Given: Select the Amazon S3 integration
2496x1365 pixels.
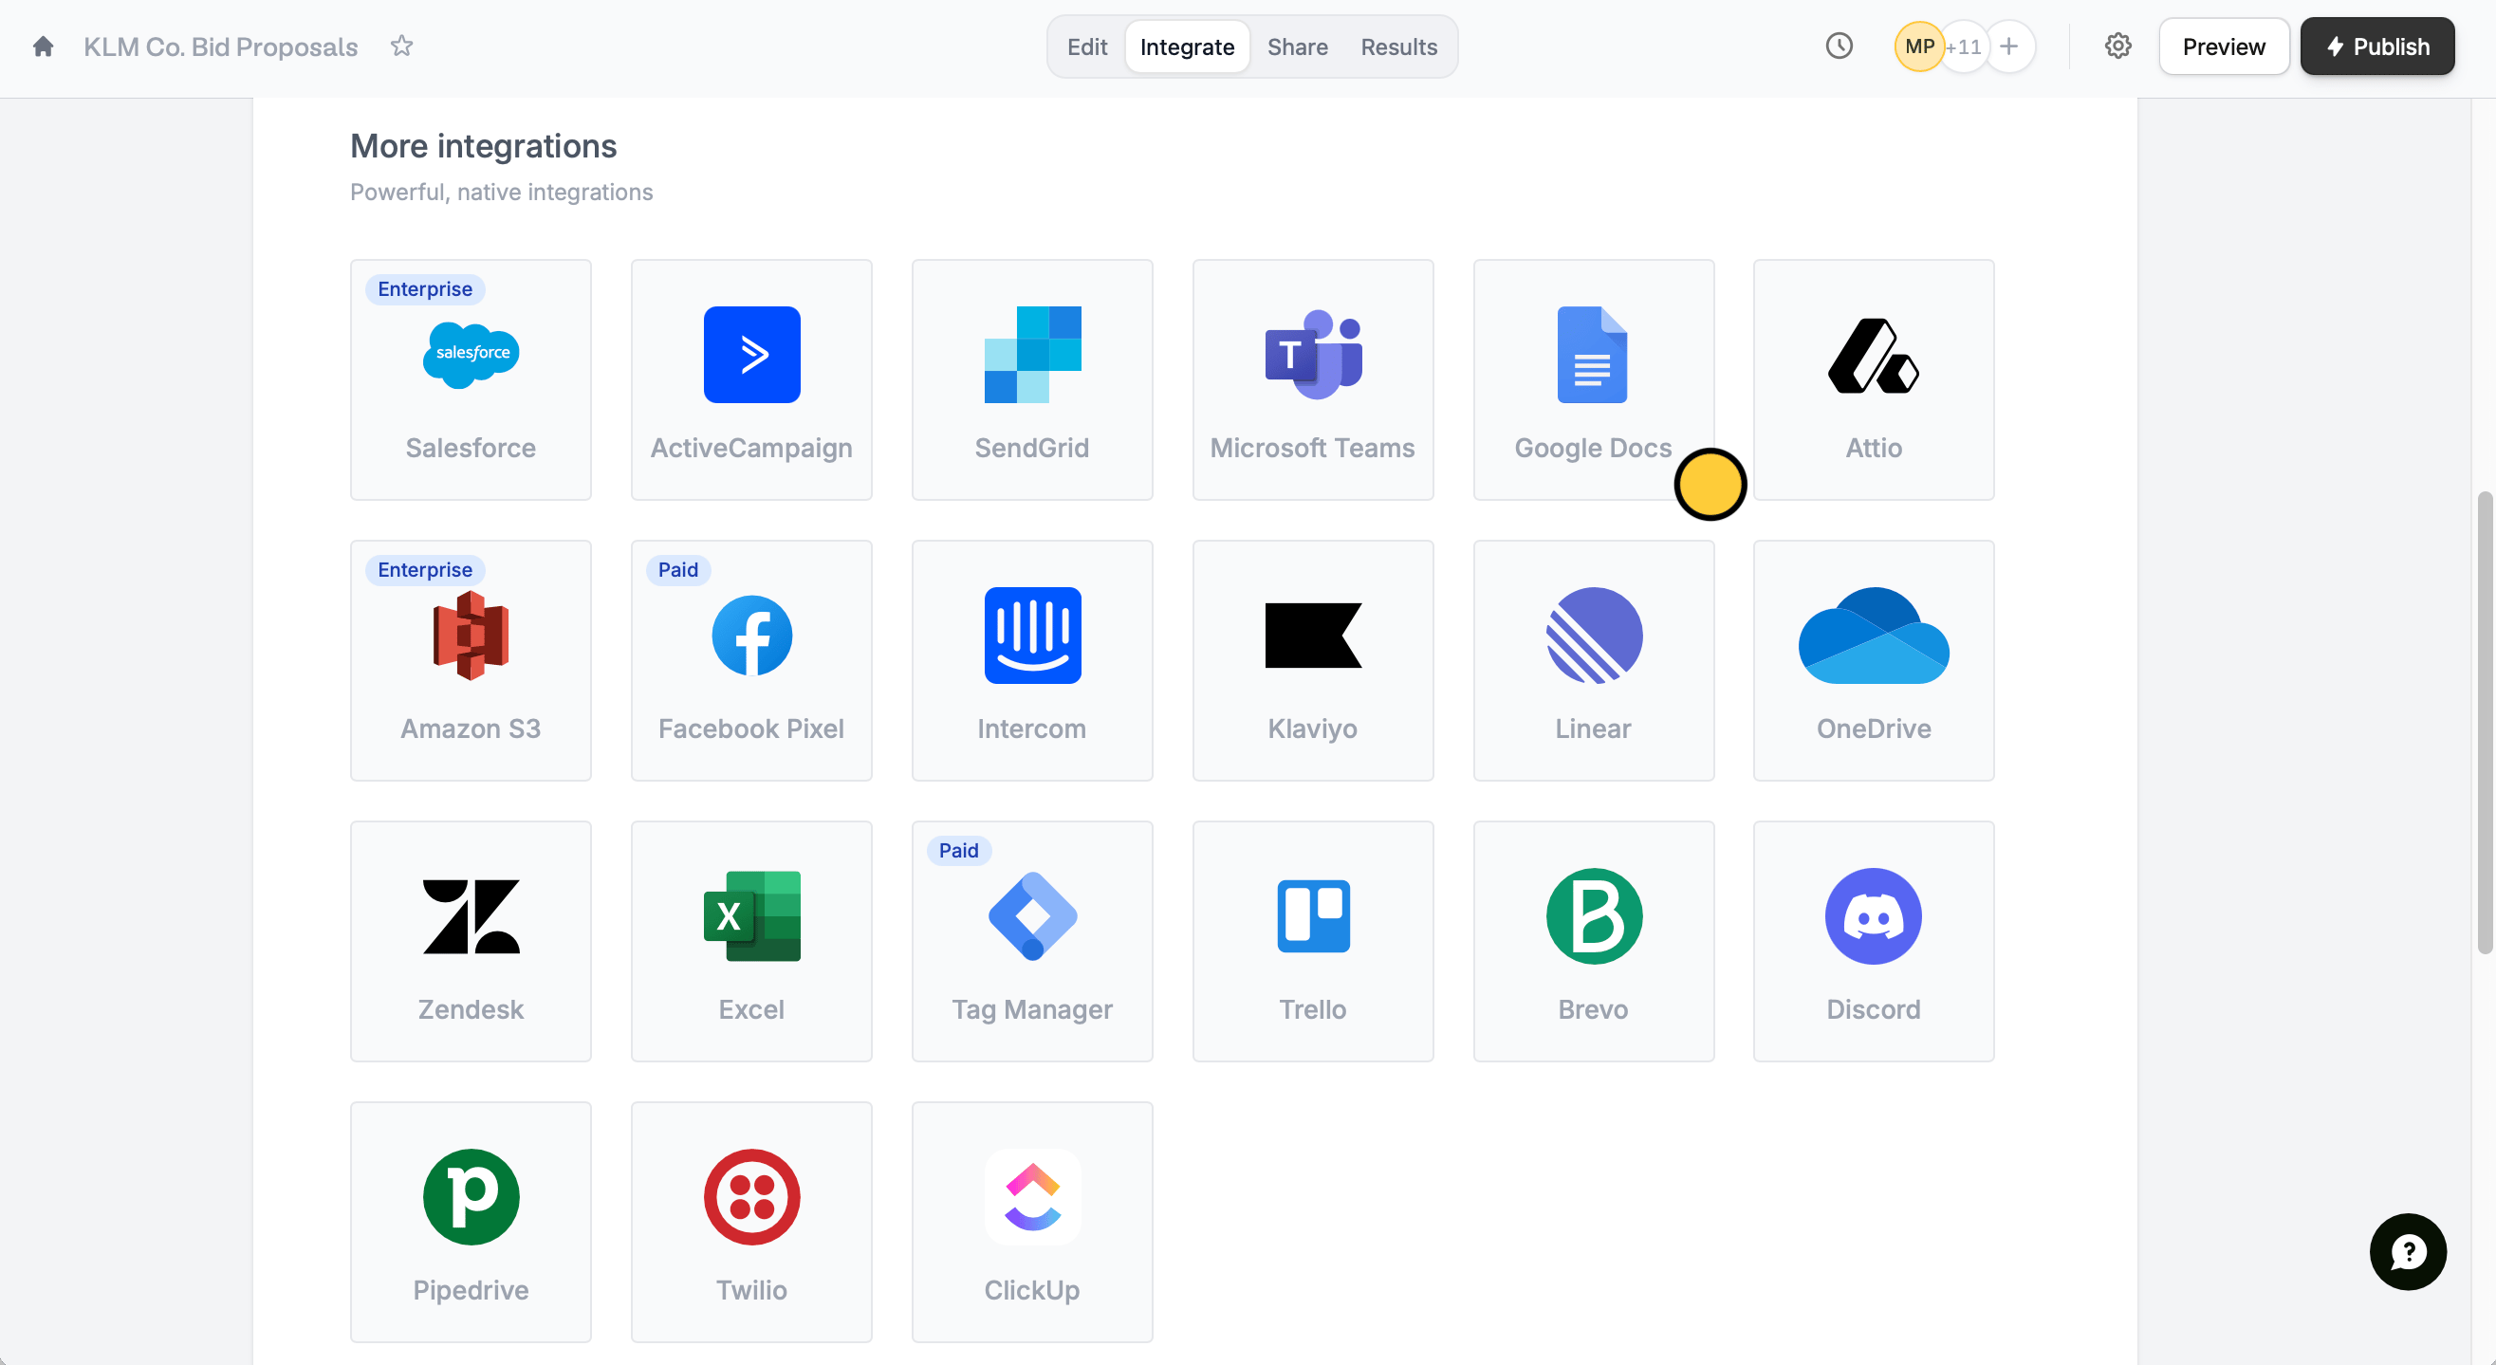Looking at the screenshot, I should (x=470, y=659).
